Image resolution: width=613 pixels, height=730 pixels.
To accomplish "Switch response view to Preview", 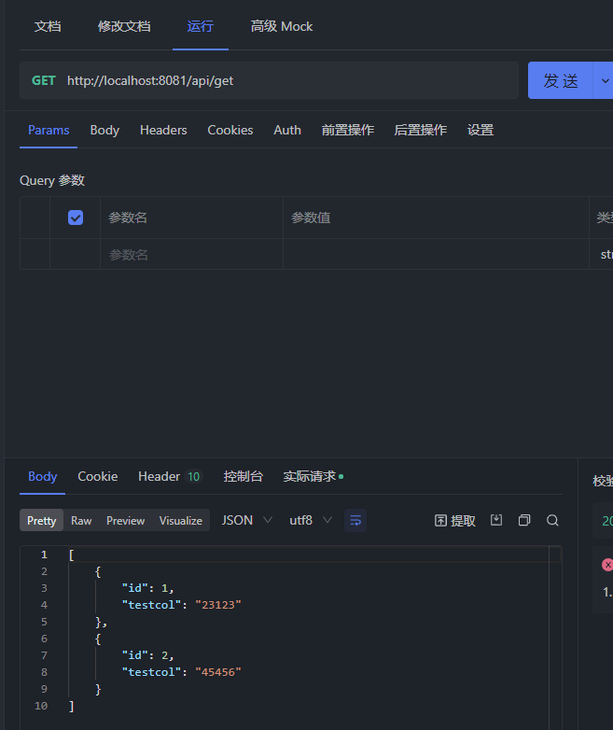I will coord(125,520).
